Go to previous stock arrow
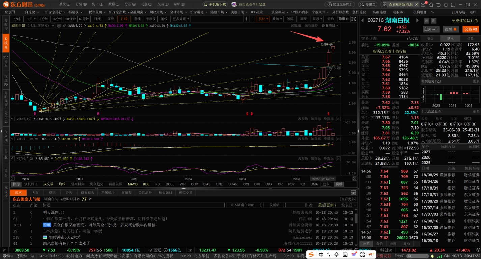 [x=363, y=20]
